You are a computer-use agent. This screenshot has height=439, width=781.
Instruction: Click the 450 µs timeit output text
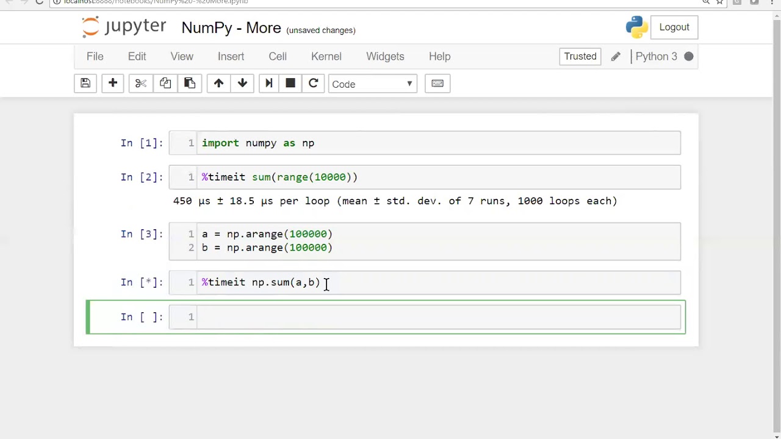coord(395,201)
